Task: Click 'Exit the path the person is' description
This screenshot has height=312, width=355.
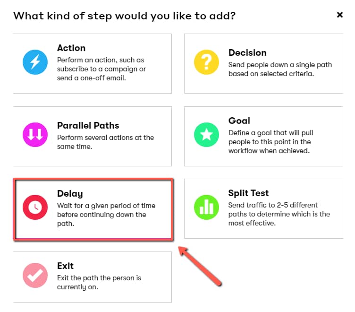Action: click(x=99, y=282)
